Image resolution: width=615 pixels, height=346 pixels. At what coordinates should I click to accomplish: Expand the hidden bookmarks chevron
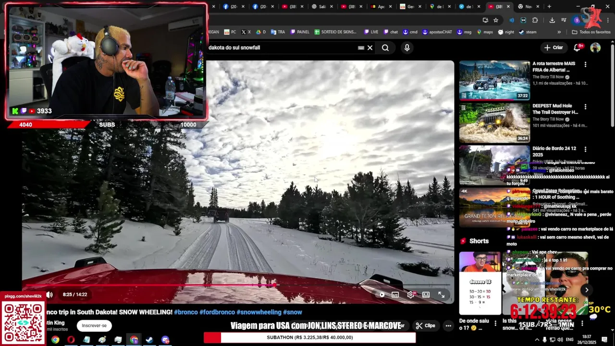[x=559, y=32]
